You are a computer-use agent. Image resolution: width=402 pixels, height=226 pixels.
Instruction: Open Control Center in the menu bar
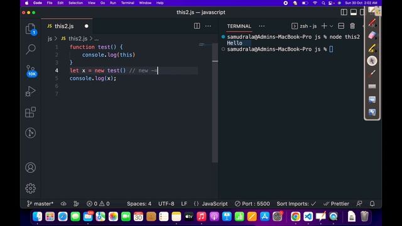click(331, 3)
